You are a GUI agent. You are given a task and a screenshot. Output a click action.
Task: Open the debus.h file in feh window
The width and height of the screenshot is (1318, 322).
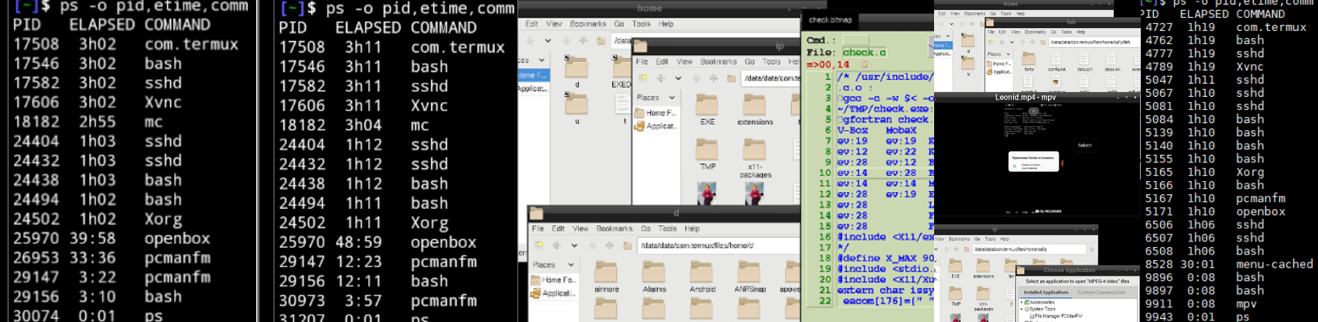tap(1084, 62)
